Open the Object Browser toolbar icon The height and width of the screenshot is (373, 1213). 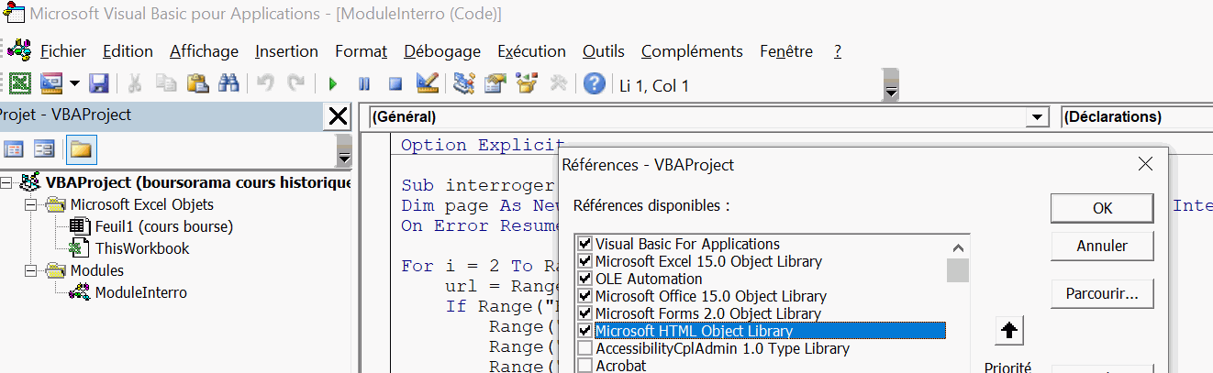click(526, 84)
